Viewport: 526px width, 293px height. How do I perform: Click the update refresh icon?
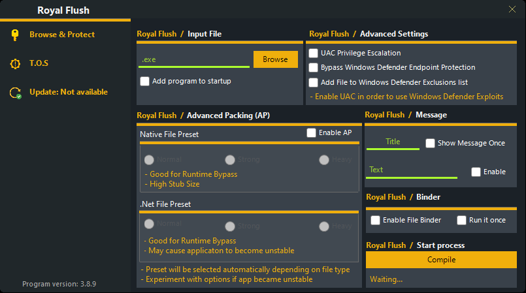[x=16, y=93]
